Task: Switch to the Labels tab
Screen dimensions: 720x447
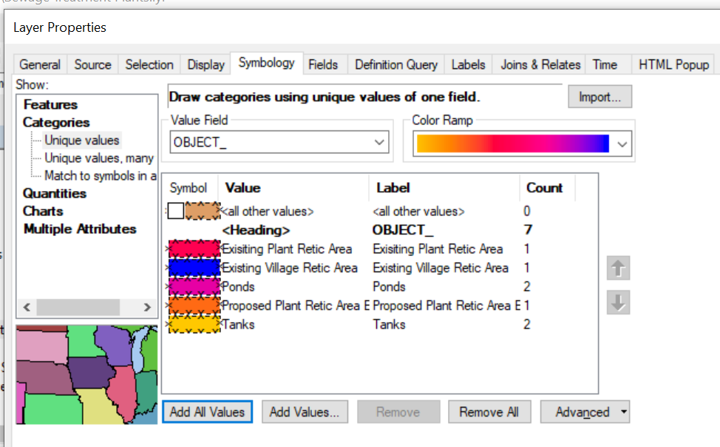Action: click(x=468, y=64)
